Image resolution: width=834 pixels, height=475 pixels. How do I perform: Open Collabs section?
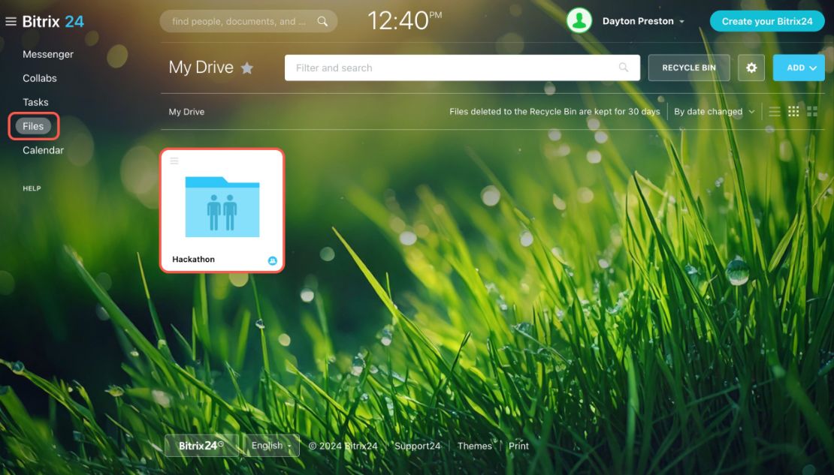tap(39, 78)
